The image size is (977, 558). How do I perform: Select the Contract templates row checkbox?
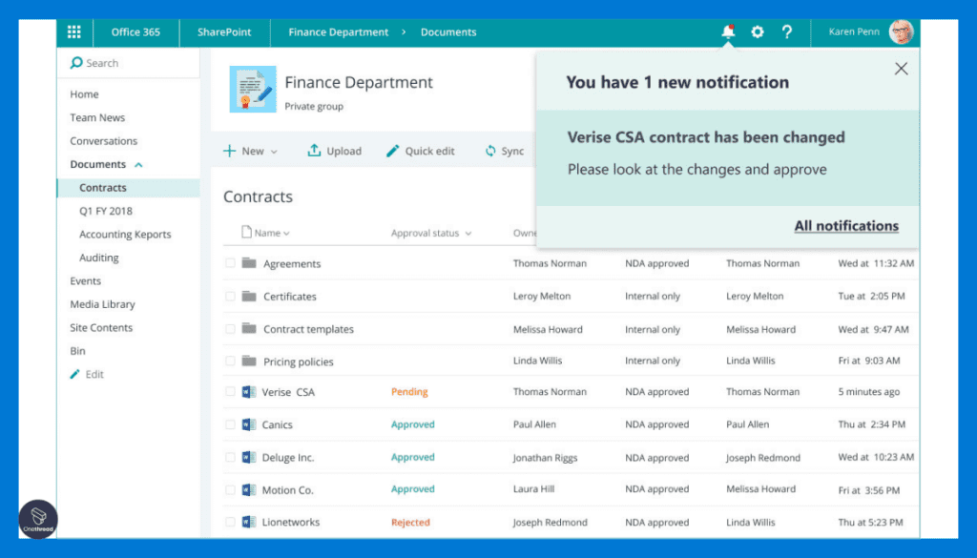coord(230,328)
